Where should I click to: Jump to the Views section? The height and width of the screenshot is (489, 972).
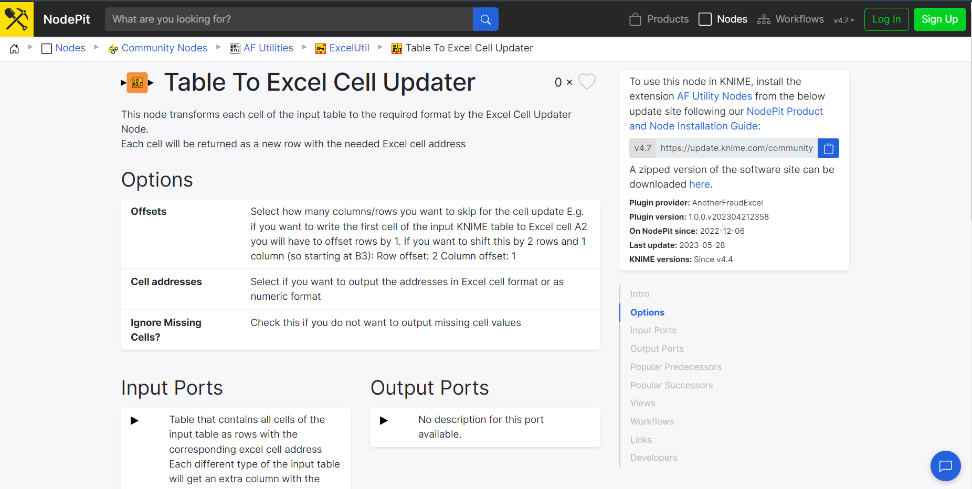pos(643,403)
